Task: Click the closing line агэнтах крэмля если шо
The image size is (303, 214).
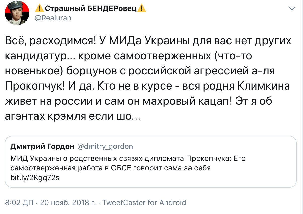Action: [73, 116]
